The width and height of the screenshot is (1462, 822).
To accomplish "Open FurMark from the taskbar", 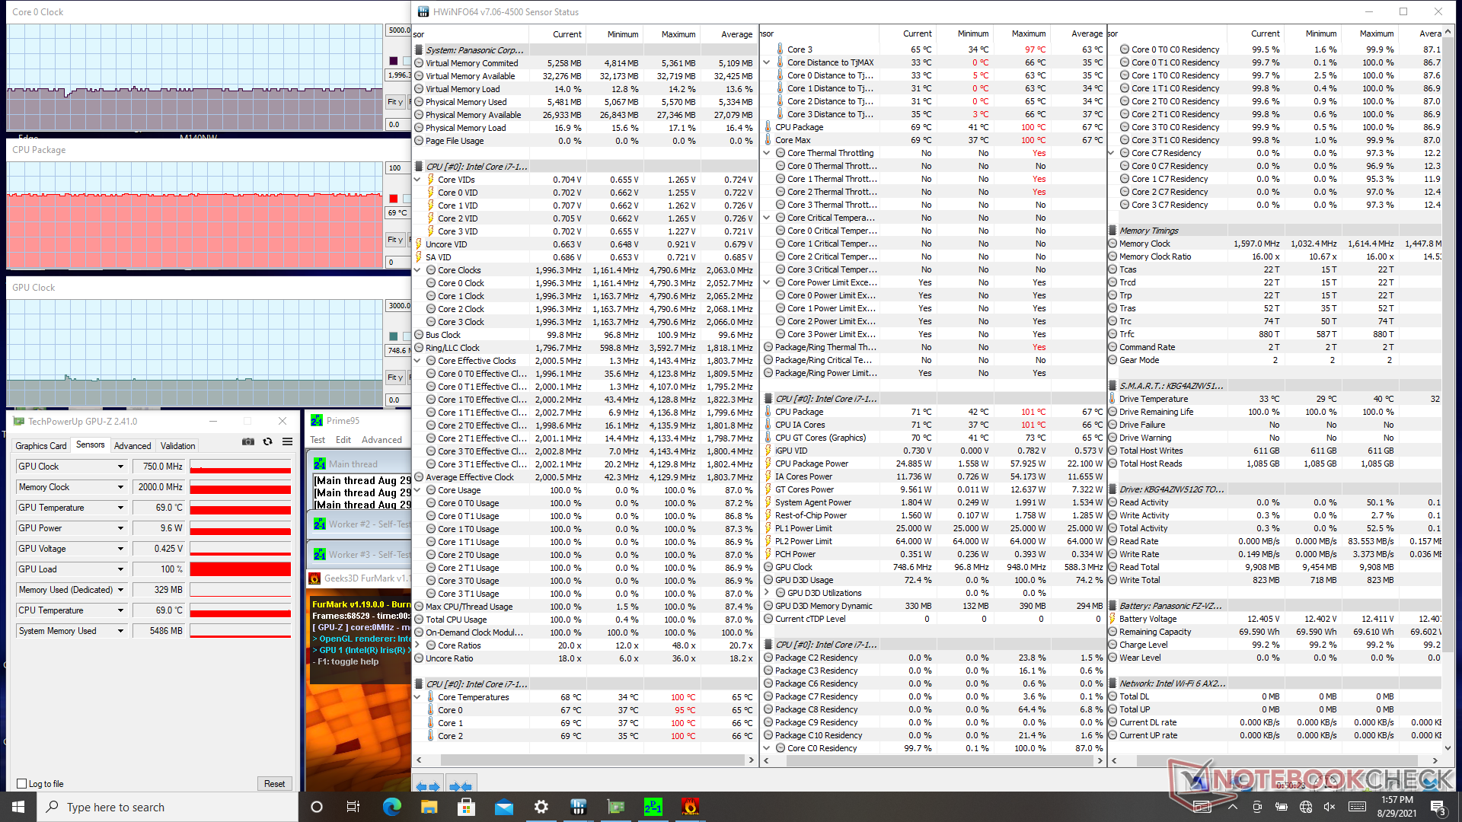I will (x=690, y=807).
